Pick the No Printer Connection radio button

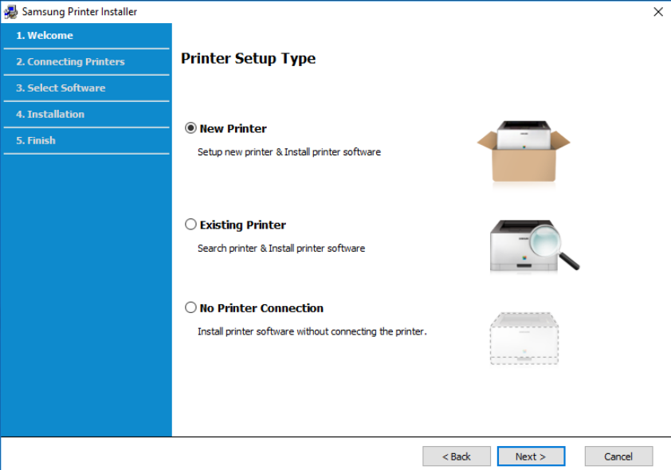click(x=190, y=307)
